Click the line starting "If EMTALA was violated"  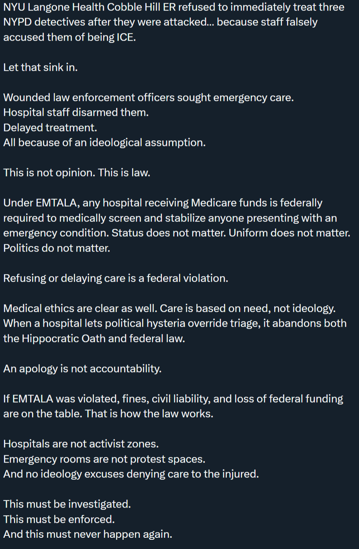pyautogui.click(x=173, y=399)
